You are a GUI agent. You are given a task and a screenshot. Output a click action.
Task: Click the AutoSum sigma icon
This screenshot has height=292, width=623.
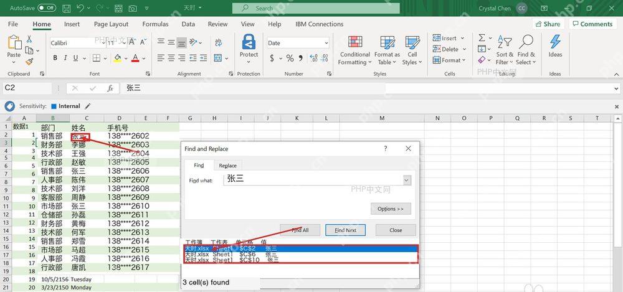tap(482, 38)
